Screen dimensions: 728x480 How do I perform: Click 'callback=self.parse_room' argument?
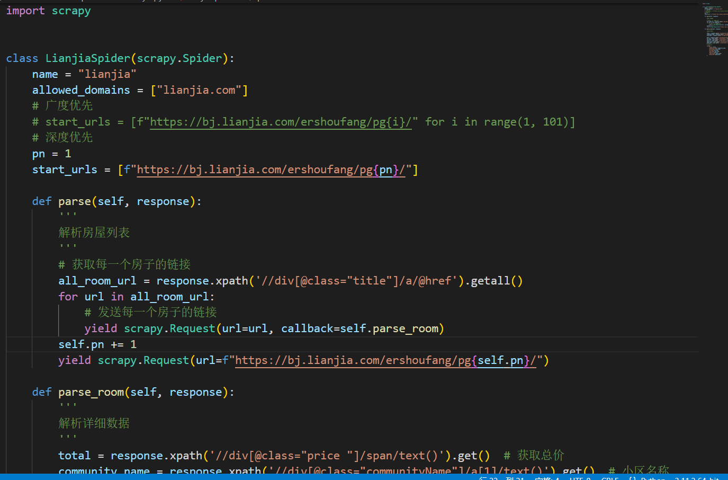click(360, 328)
